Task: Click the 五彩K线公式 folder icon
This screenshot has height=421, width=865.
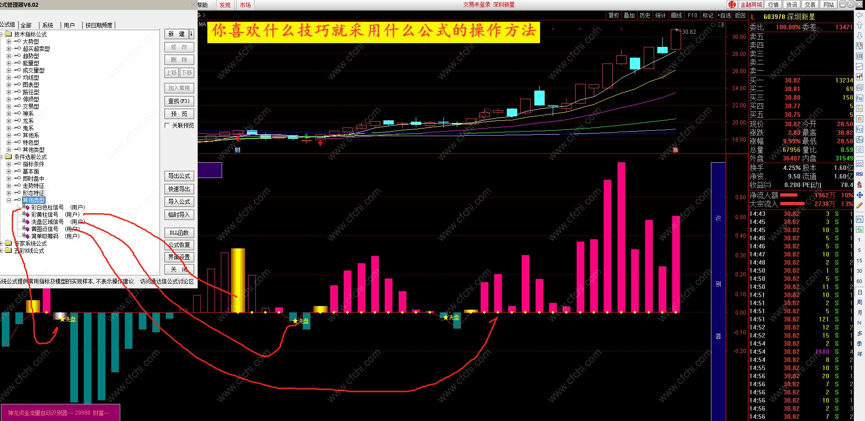Action: click(x=9, y=251)
